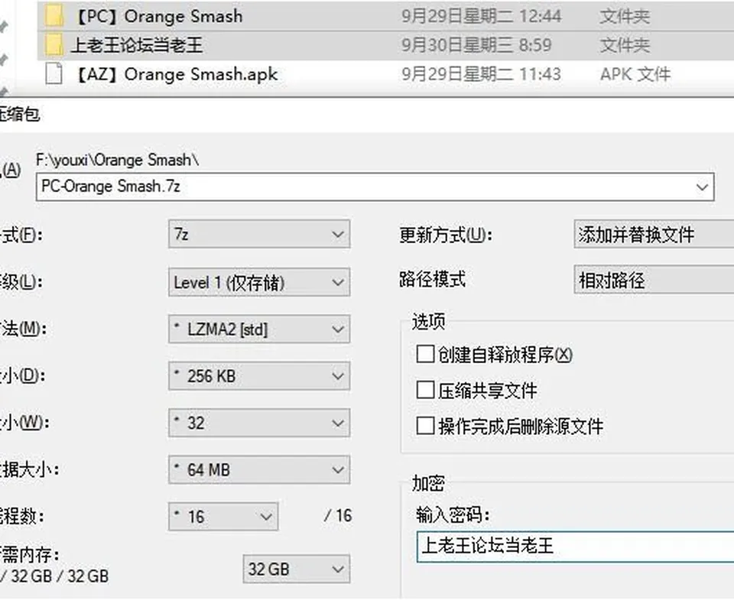
Task: Click file name 【AZ】Orange Smash.apk
Action: pyautogui.click(x=177, y=74)
